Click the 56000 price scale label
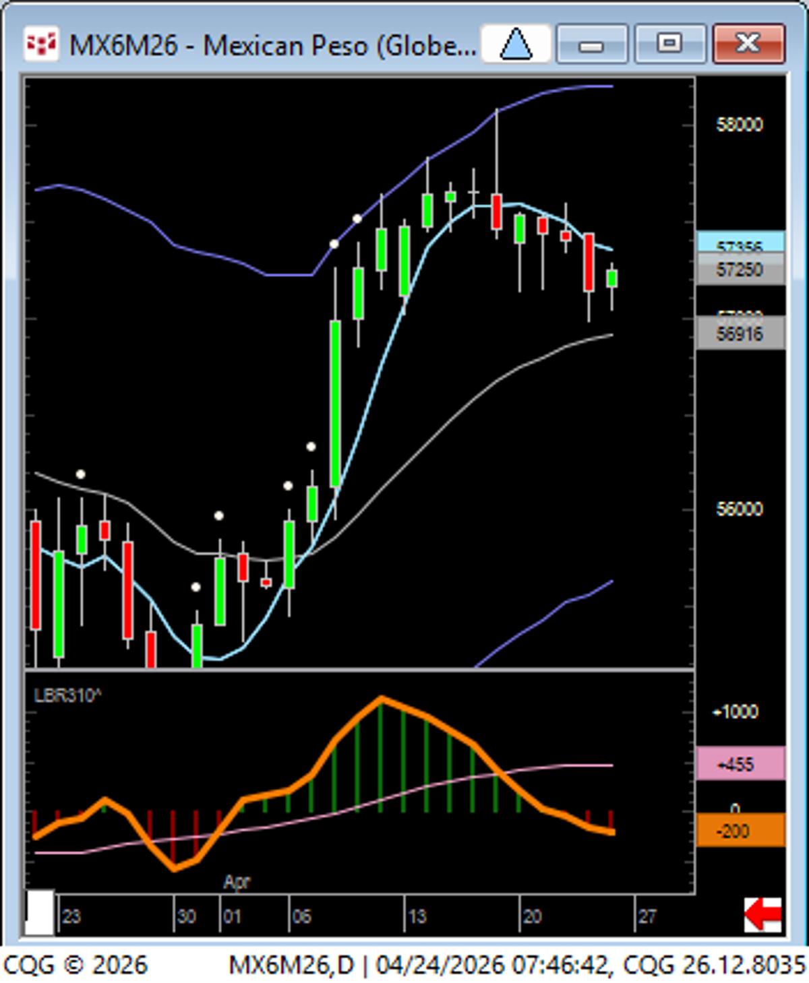This screenshot has width=809, height=983. (x=740, y=509)
